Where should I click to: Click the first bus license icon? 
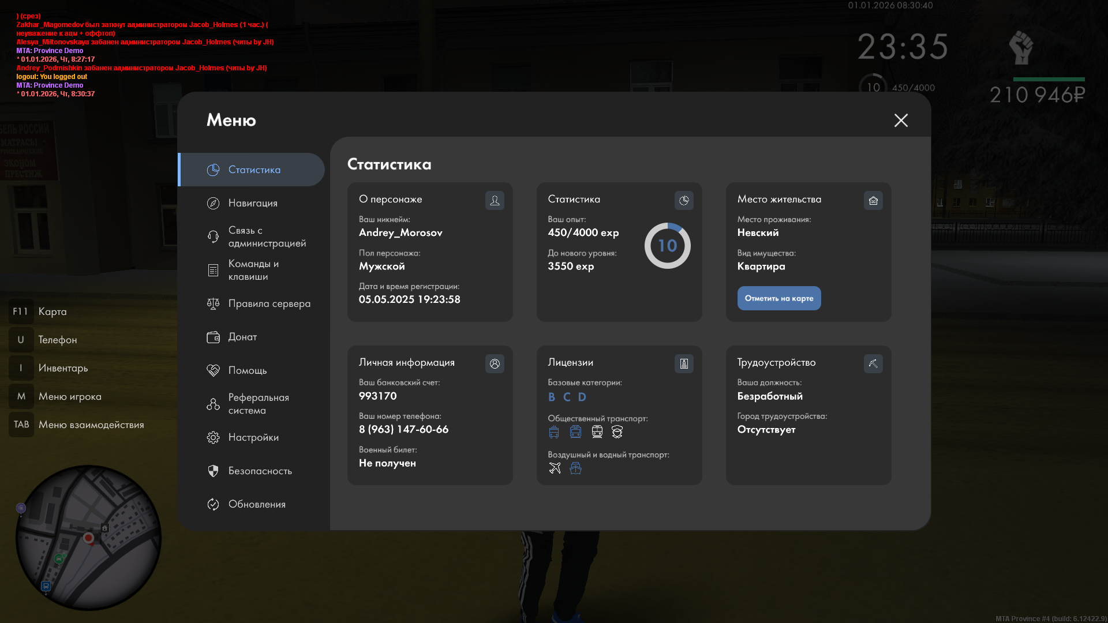[554, 431]
